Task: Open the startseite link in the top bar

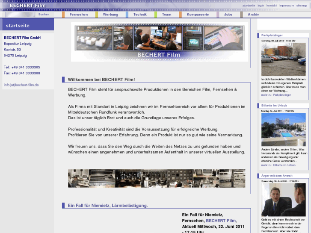Action: pyautogui.click(x=249, y=6)
